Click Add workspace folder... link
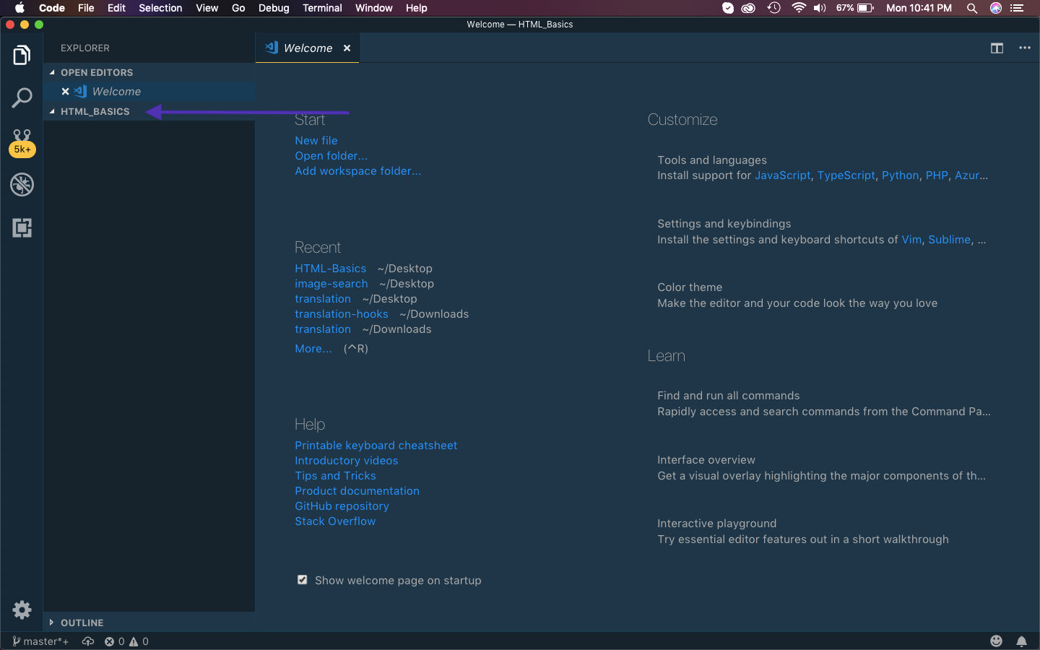 357,171
